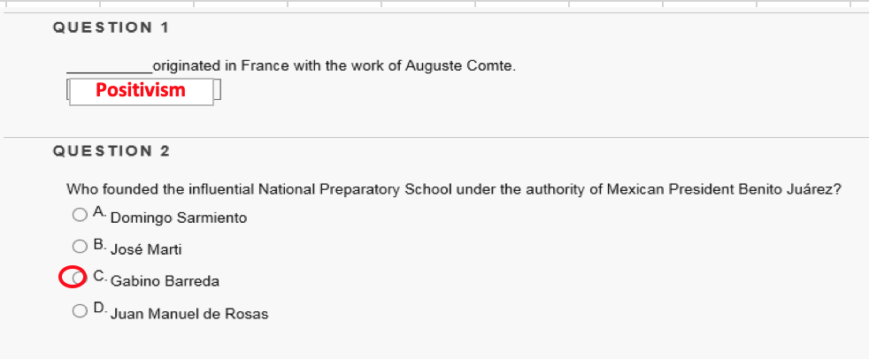Click the letter C option marker

coord(99,277)
